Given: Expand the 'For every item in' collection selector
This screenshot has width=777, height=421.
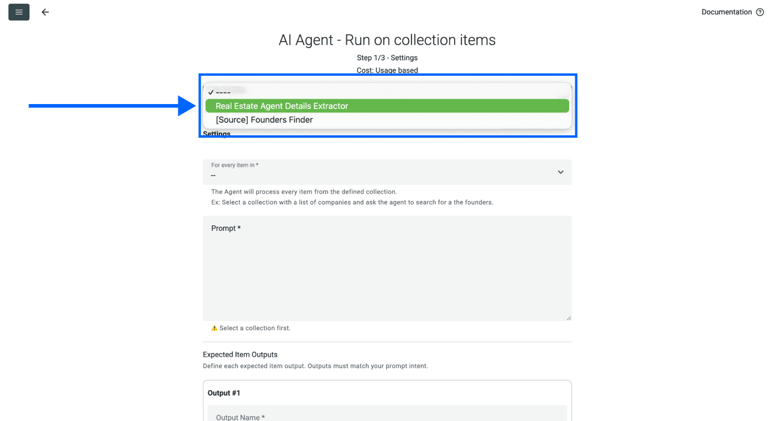Looking at the screenshot, I should click(x=387, y=172).
